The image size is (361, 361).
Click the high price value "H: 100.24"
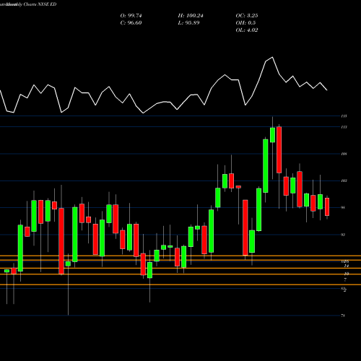191,16
